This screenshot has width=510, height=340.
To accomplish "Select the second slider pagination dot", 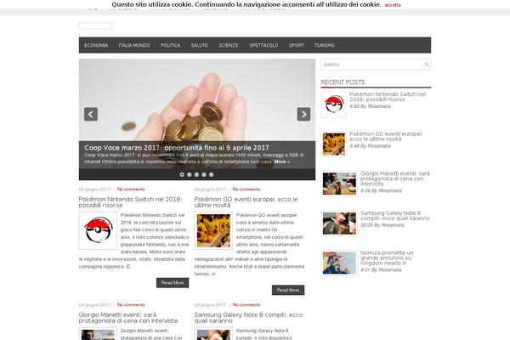I will click(190, 175).
